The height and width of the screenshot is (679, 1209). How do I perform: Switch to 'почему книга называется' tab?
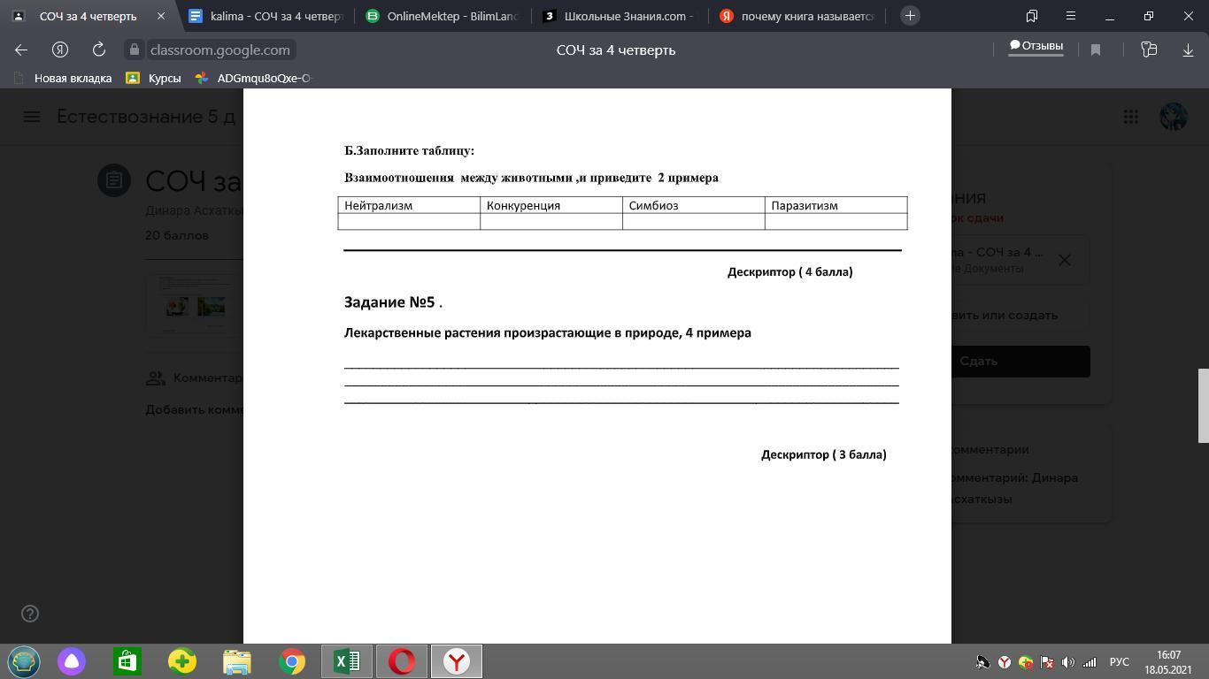797,16
